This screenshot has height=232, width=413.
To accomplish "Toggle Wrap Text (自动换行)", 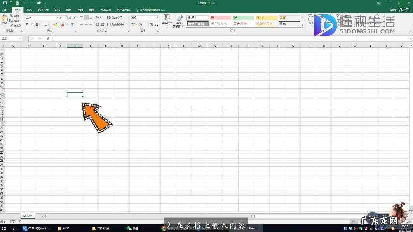I will tap(114, 18).
